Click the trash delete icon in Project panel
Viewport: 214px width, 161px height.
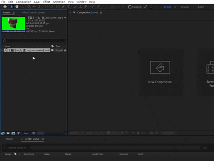[x=33, y=133]
